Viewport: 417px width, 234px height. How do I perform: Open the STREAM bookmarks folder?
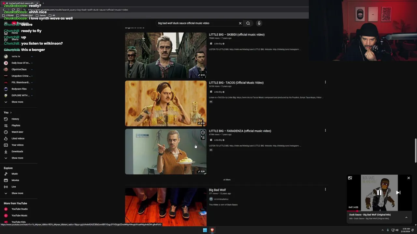coord(8,15)
